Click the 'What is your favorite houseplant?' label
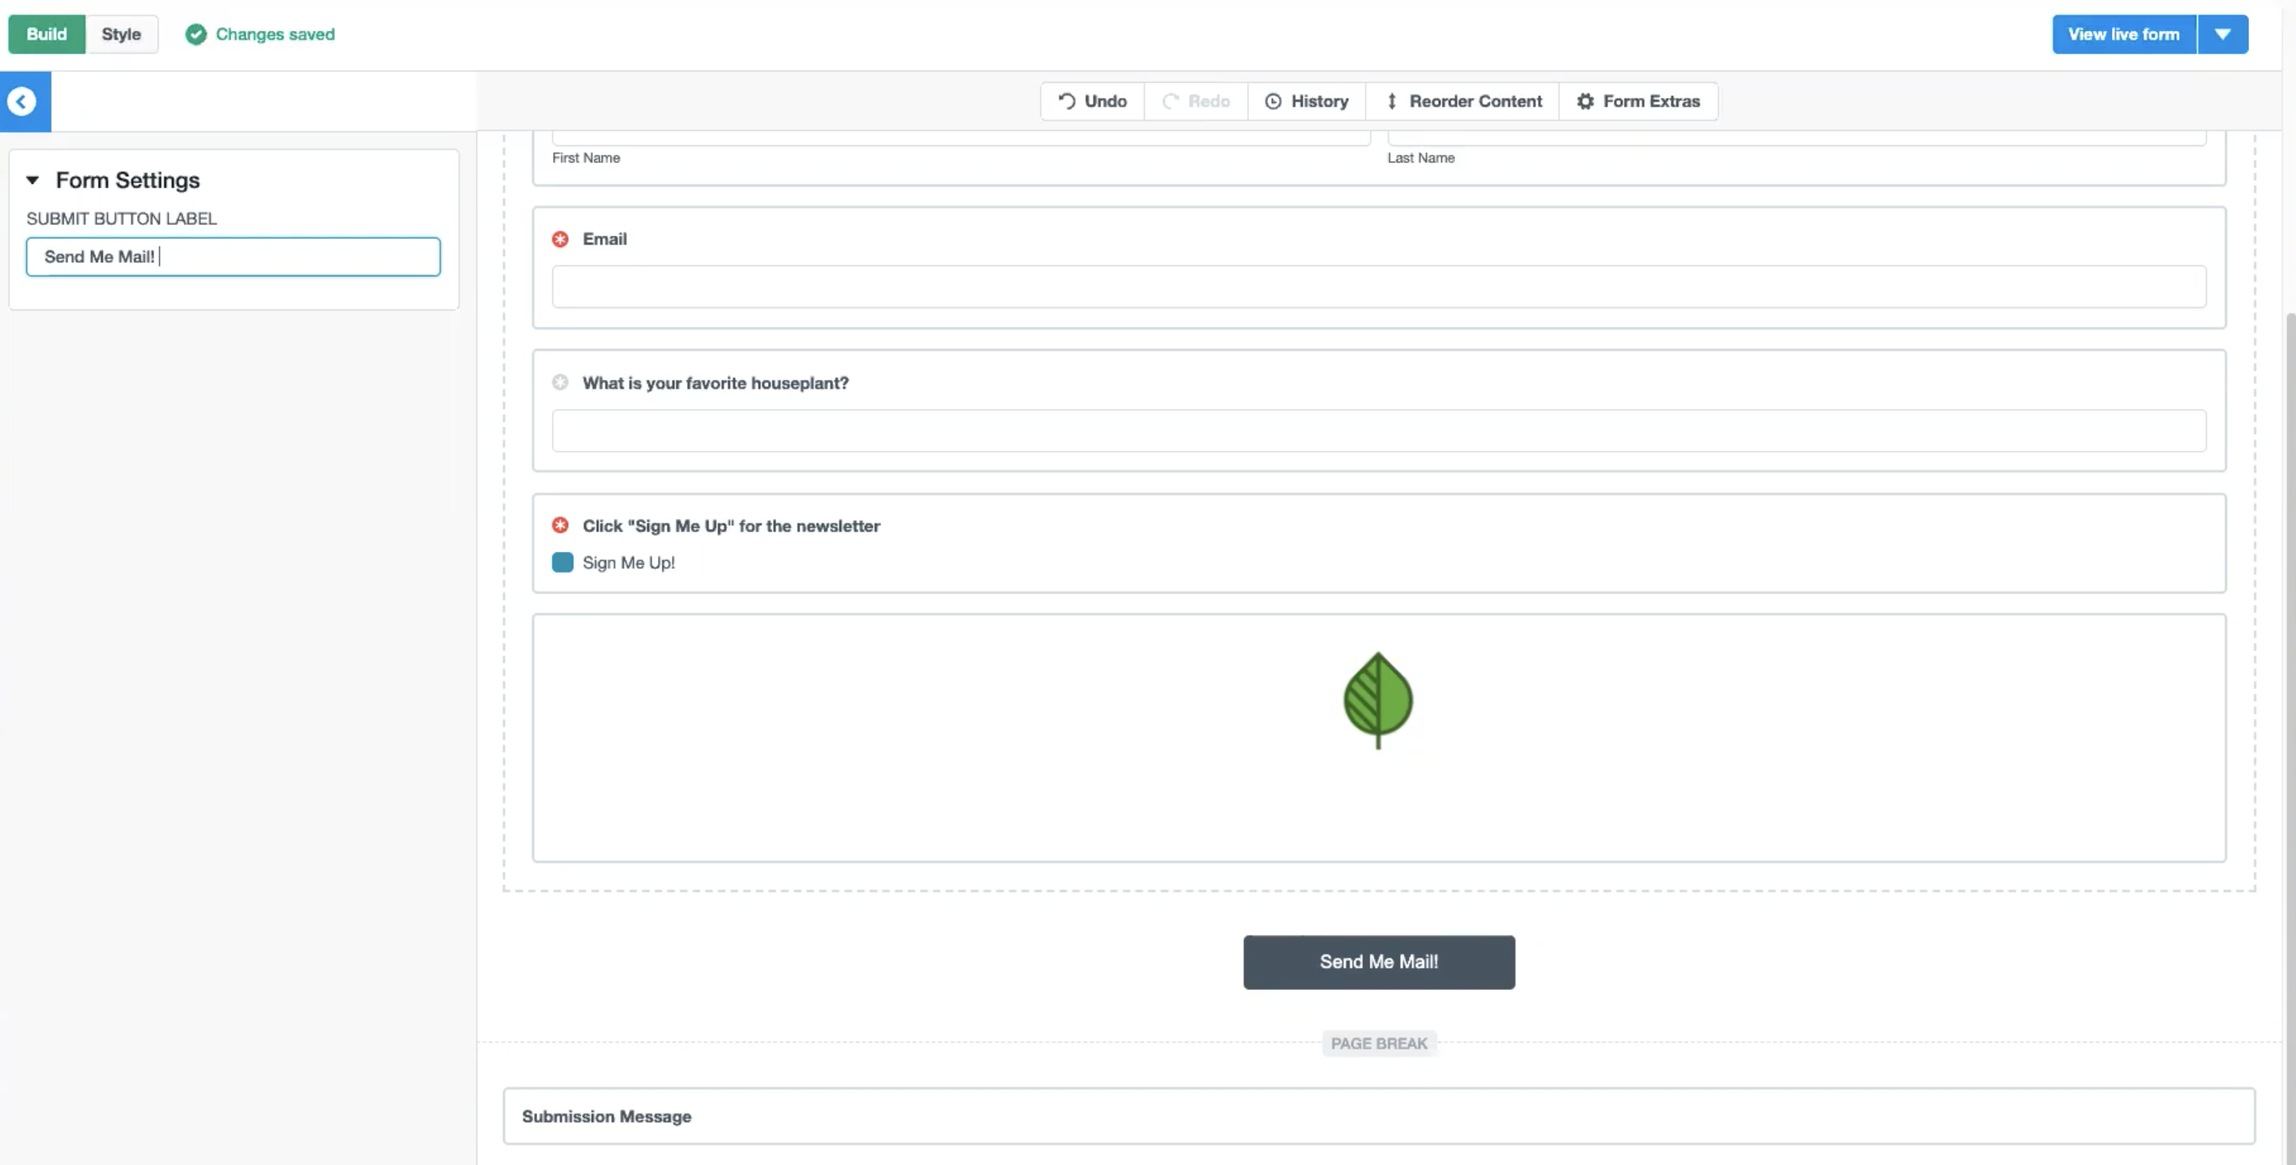 (x=716, y=384)
